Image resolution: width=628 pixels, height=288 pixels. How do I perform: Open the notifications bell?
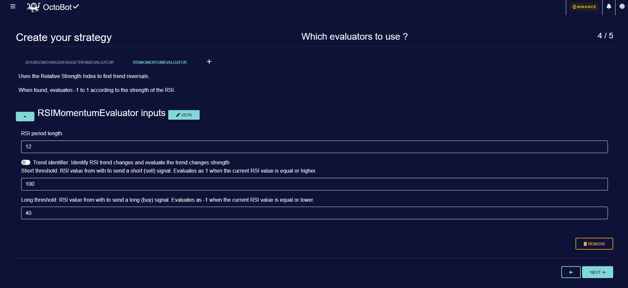point(608,7)
